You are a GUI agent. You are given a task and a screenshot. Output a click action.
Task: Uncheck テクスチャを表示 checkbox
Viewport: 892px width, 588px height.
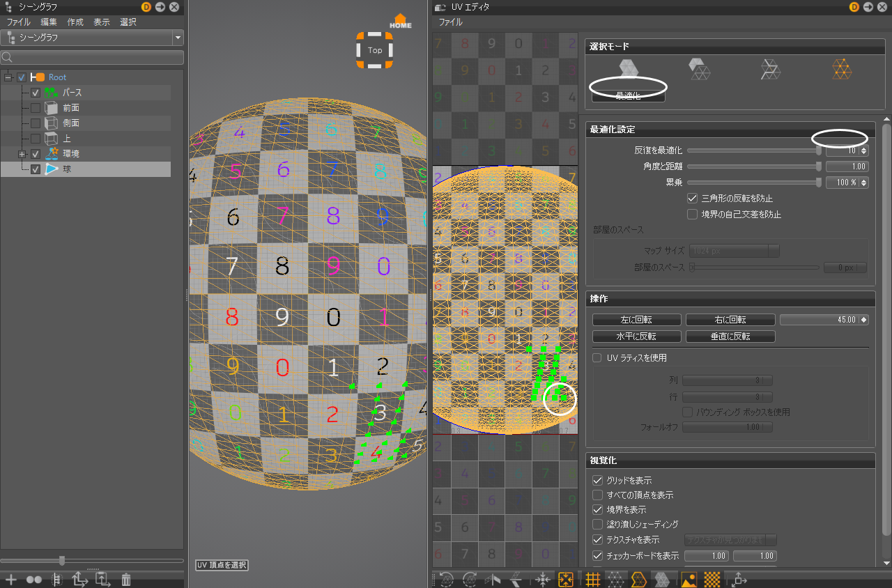coord(597,540)
